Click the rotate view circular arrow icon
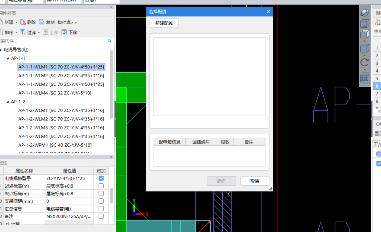 click(365, 62)
